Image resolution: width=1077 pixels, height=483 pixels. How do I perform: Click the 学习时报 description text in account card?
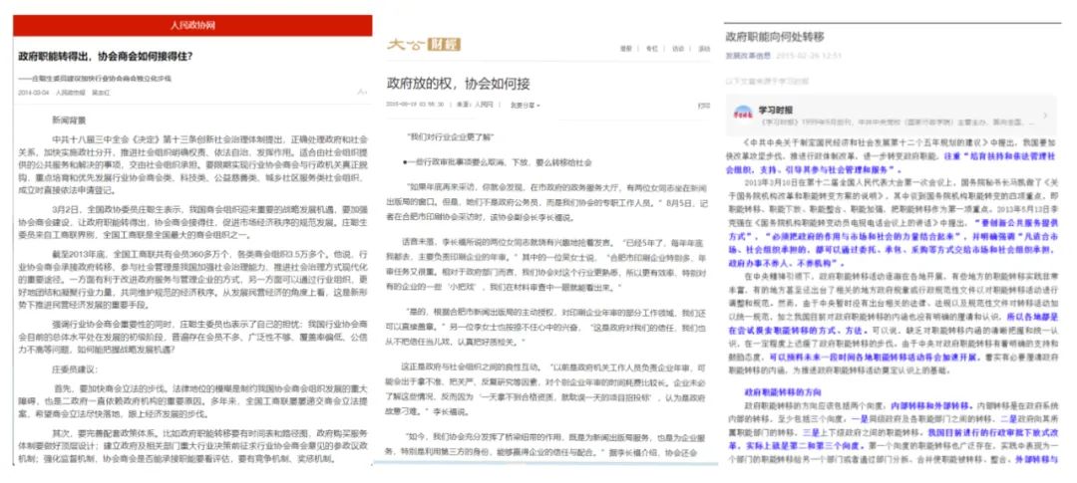[897, 122]
